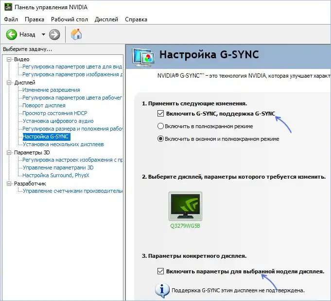Open 'Настройка Surround, PhysX' task

coord(56,175)
